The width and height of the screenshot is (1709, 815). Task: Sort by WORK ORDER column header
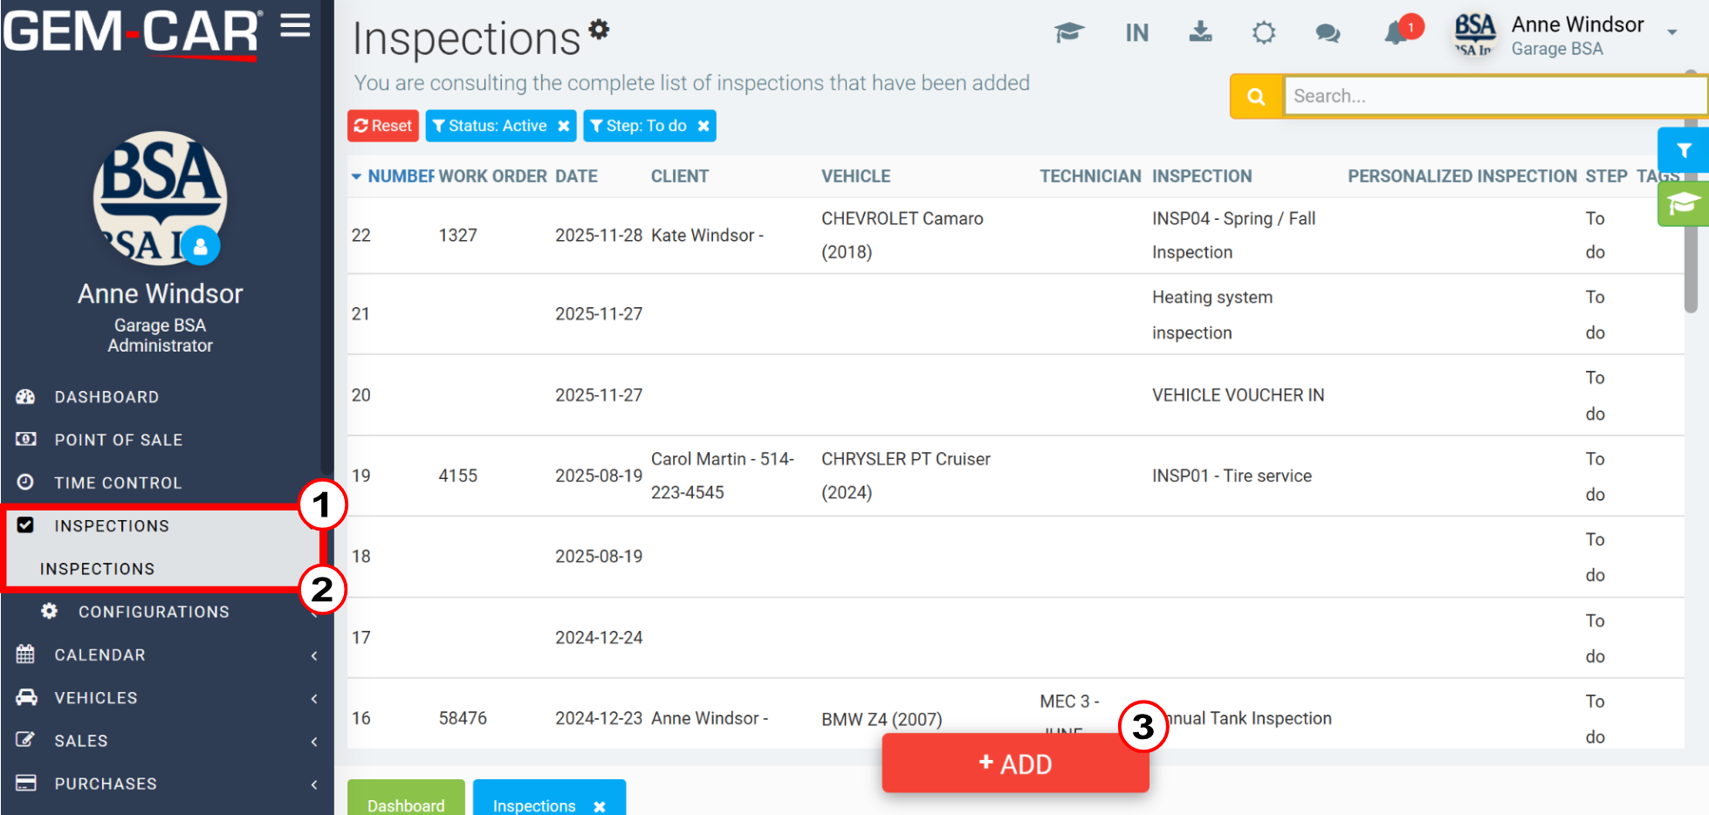[x=492, y=176]
